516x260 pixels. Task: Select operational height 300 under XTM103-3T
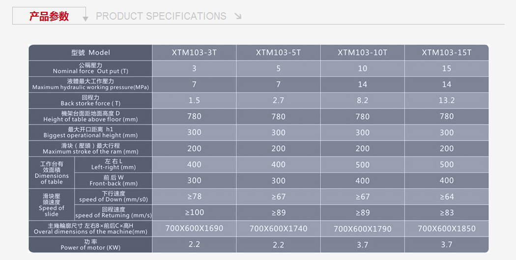tap(194, 132)
